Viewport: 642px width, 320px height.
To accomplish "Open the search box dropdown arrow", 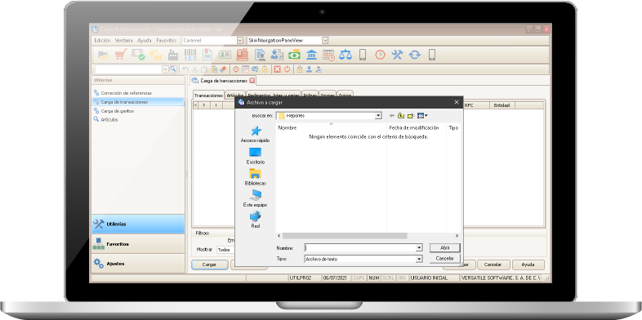I will tap(165, 69).
